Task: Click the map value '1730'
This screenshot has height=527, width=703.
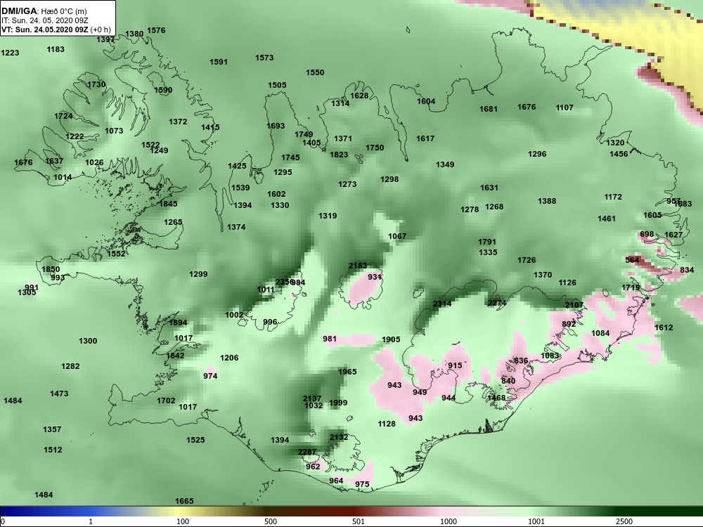Action: [x=96, y=85]
